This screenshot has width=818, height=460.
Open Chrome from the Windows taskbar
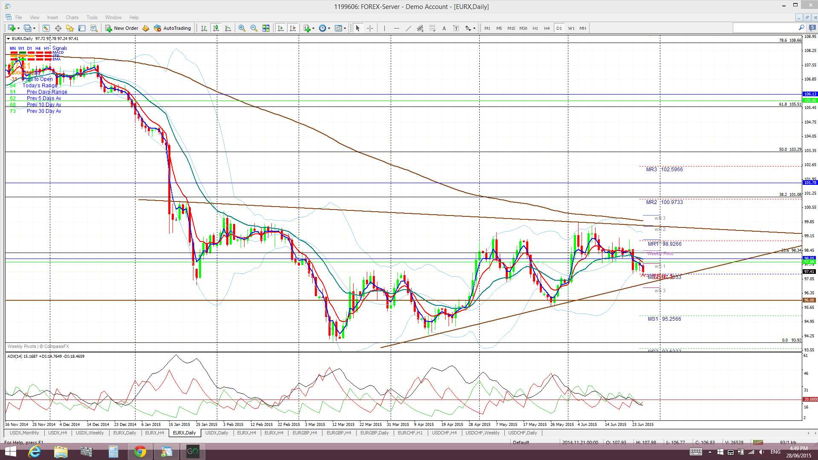[x=140, y=451]
